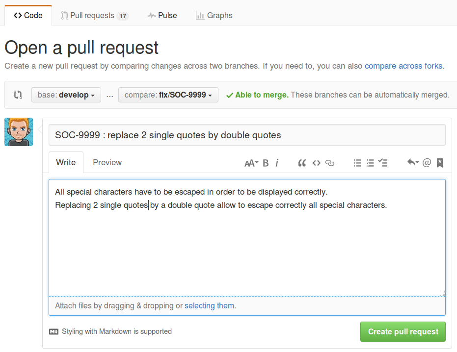Screen dimensions: 457x352
Task: Add a hyperlink
Action: click(x=329, y=163)
